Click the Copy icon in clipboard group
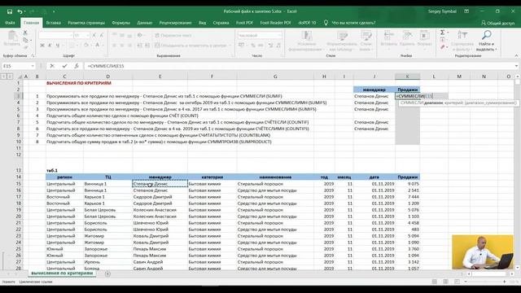The width and height of the screenshot is (521, 293). tap(25, 40)
